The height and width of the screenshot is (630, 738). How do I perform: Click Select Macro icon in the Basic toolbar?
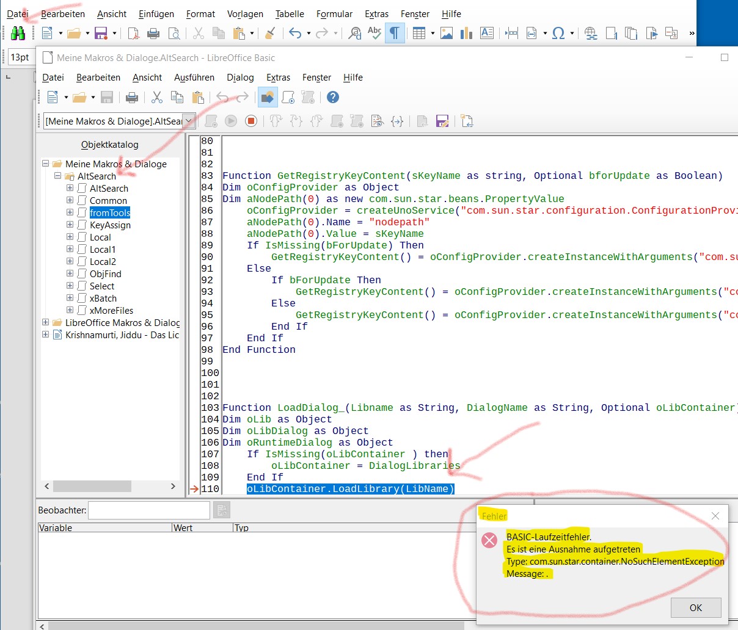[x=288, y=97]
